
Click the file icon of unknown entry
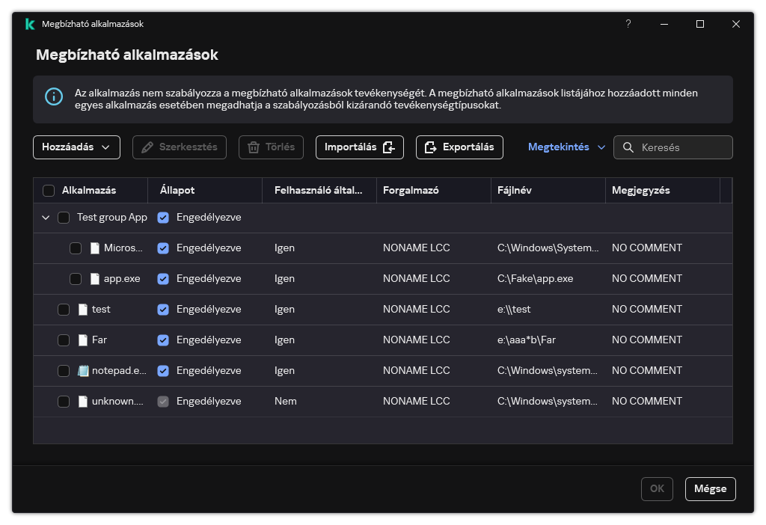(x=83, y=401)
